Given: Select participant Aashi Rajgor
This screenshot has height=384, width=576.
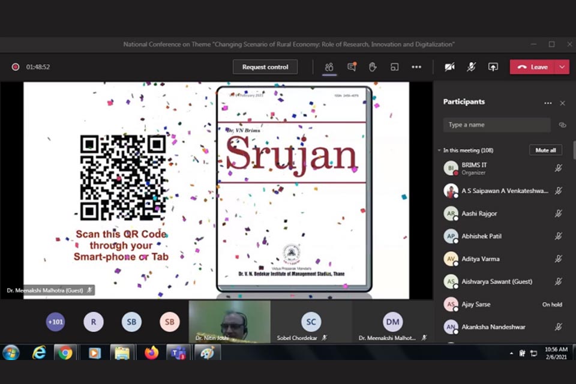Looking at the screenshot, I should click(x=503, y=214).
